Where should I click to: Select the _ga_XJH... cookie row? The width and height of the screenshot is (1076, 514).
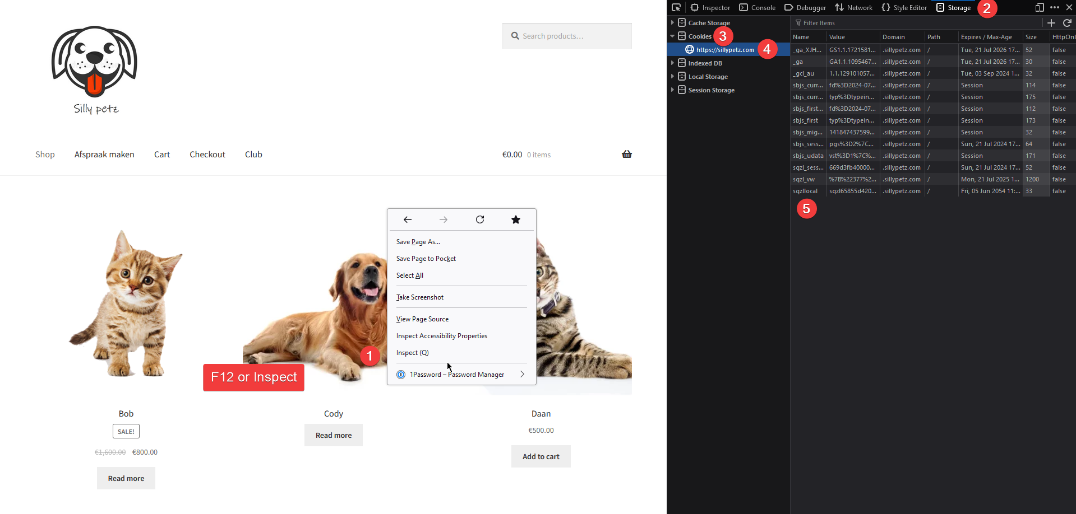point(933,50)
